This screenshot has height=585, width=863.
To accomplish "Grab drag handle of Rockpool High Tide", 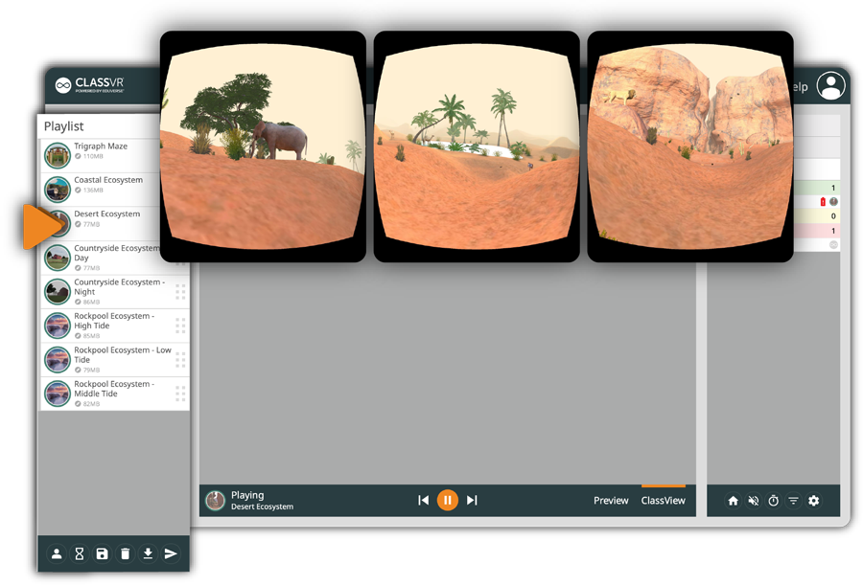I will 180,326.
